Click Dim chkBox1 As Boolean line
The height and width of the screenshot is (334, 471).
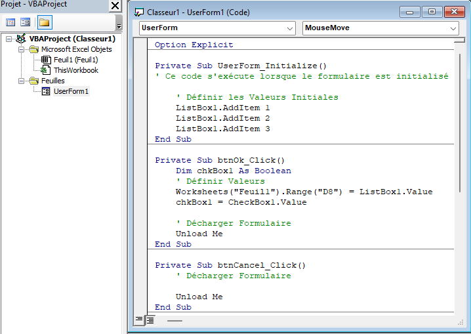[x=234, y=171]
